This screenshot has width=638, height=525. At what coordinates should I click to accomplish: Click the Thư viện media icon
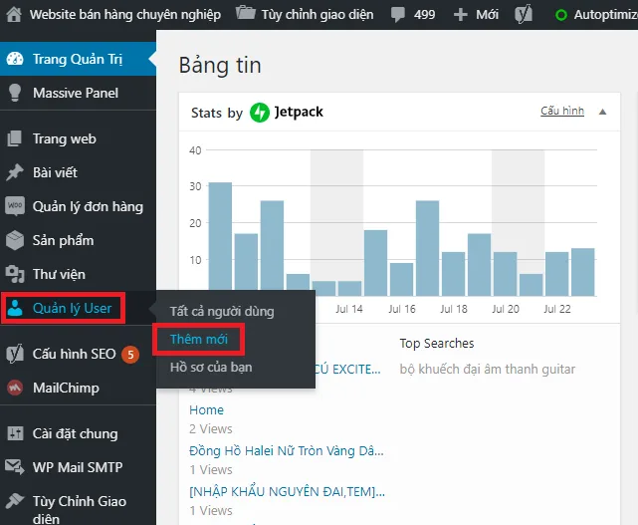(x=15, y=274)
